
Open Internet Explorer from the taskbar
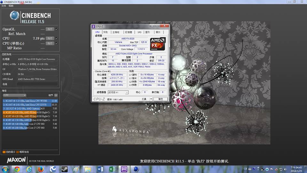[29, 169]
